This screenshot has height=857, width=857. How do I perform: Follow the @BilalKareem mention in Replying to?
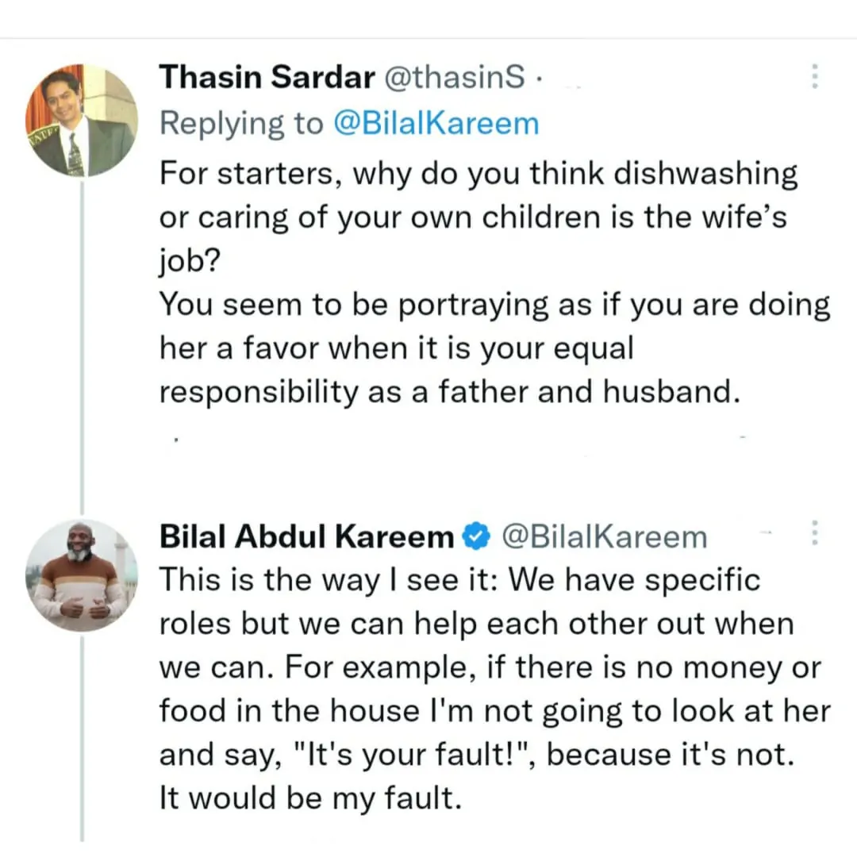(x=436, y=124)
